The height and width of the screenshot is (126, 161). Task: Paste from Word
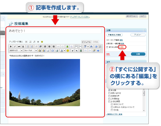(44, 51)
